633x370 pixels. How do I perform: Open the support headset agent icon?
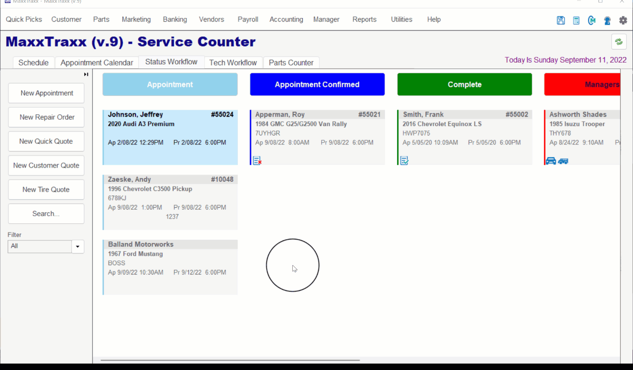click(608, 21)
